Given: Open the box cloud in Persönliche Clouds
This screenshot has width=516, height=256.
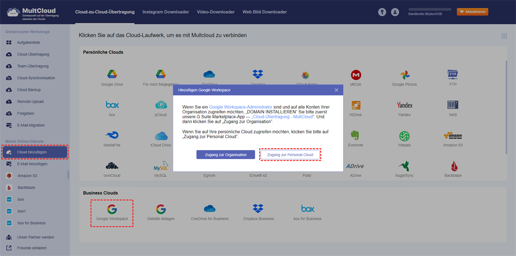Looking at the screenshot, I should point(112,105).
